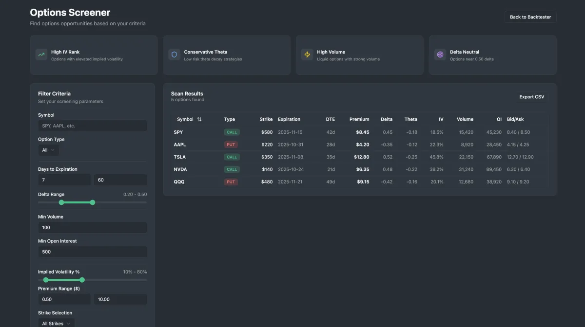
Task: Select the Delta Neutral preset card
Action: (x=492, y=55)
